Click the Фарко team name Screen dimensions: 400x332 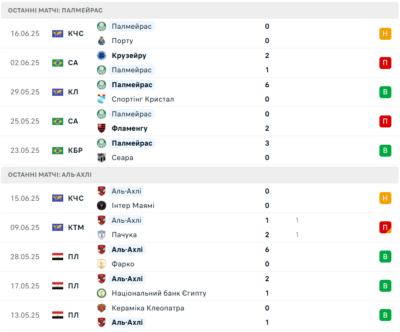coord(123,264)
